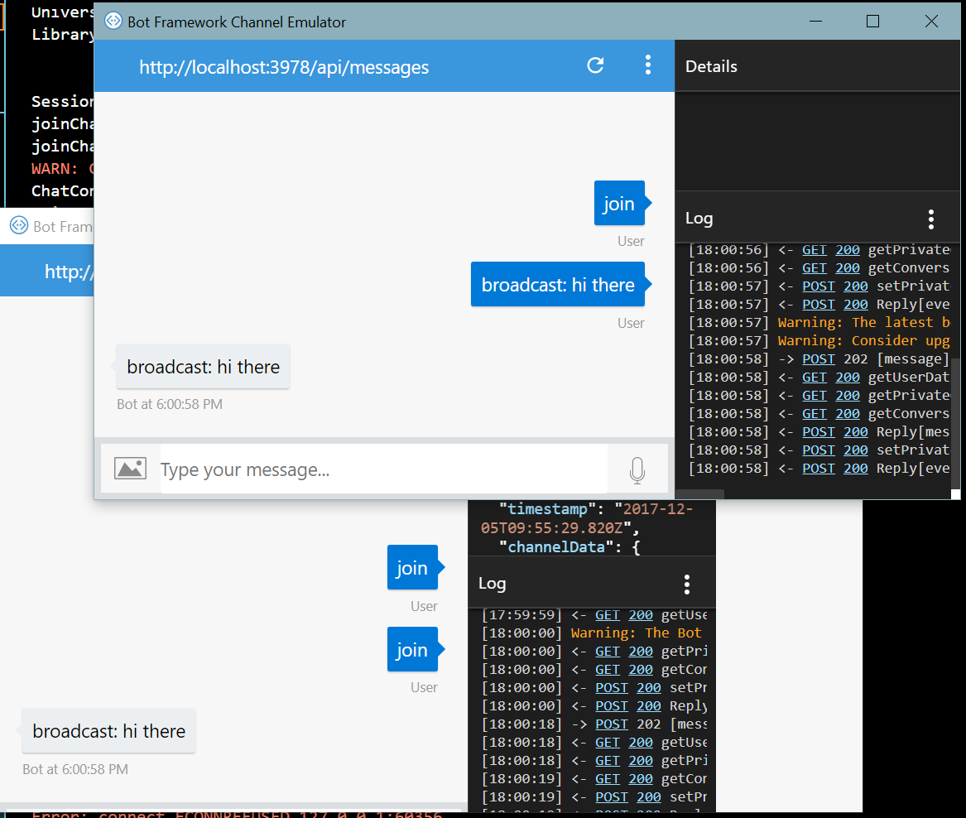Click POST link in 18:00:58 Reply[eve row
This screenshot has height=818, width=966.
pyautogui.click(x=818, y=469)
